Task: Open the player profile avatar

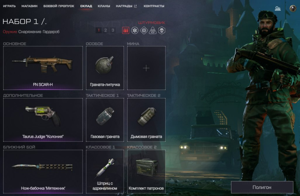Action: click(x=293, y=8)
